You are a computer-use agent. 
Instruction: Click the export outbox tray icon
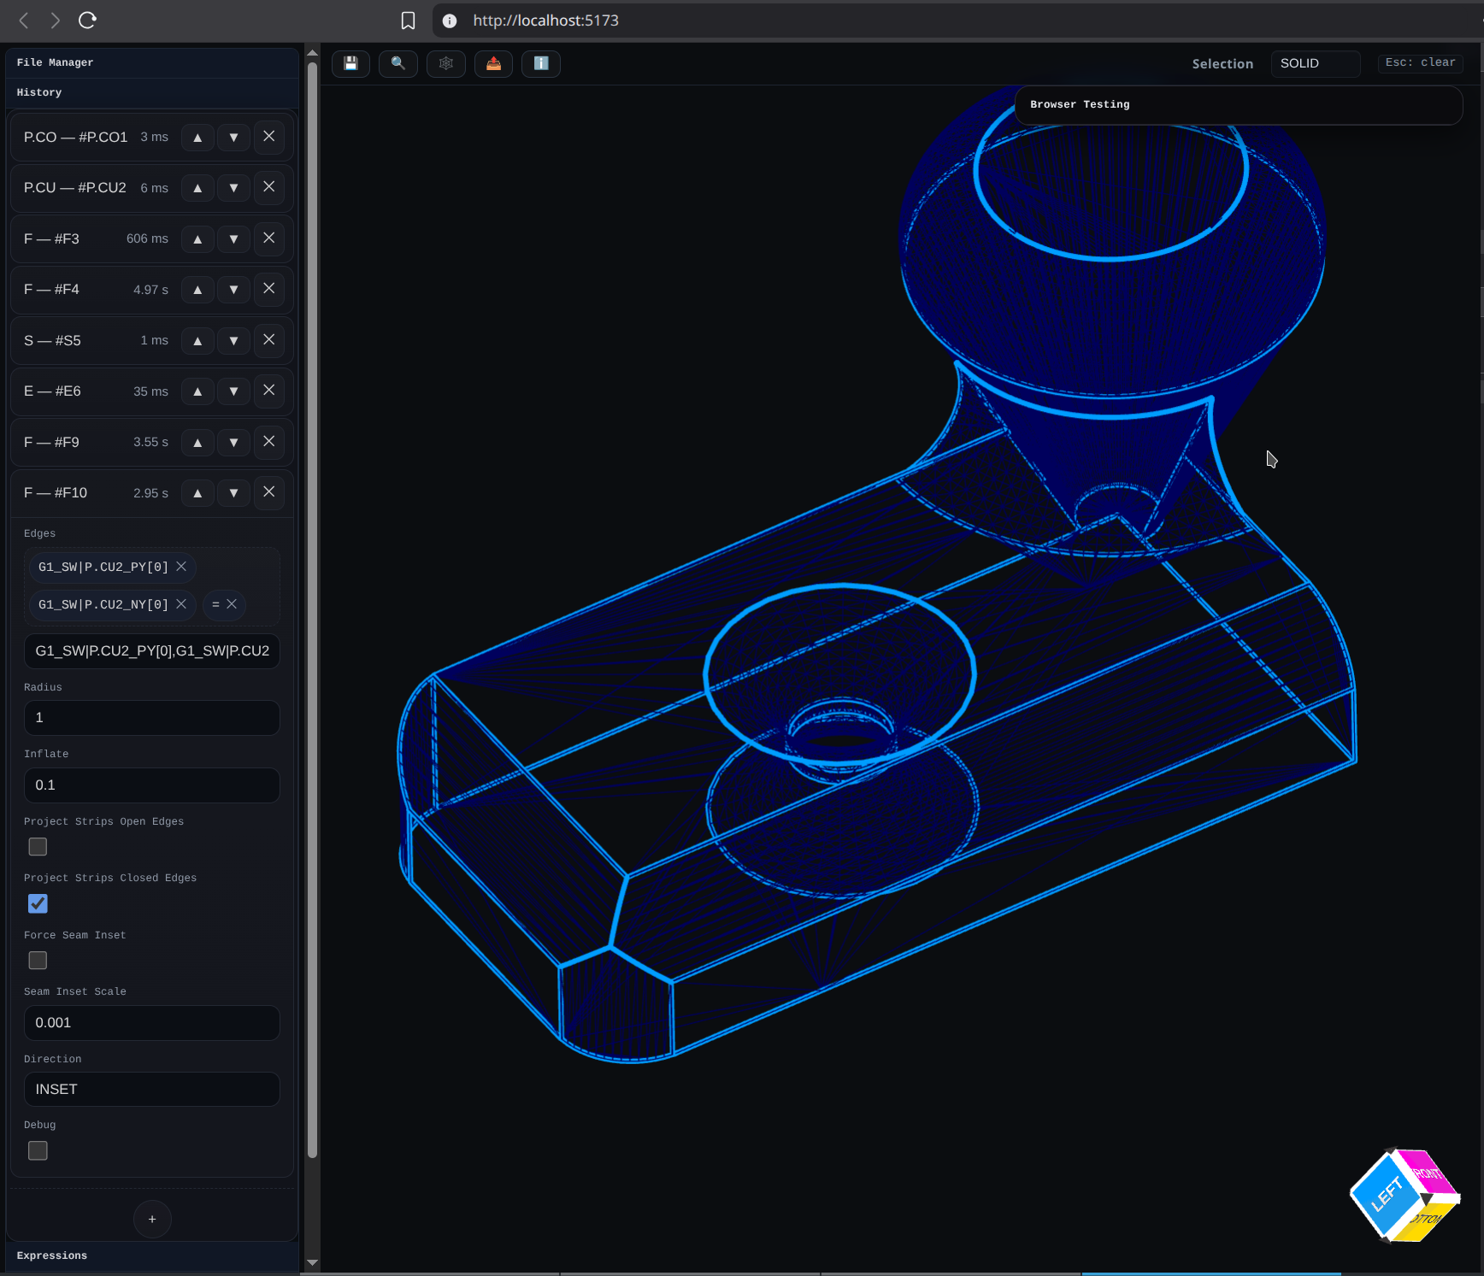point(494,63)
